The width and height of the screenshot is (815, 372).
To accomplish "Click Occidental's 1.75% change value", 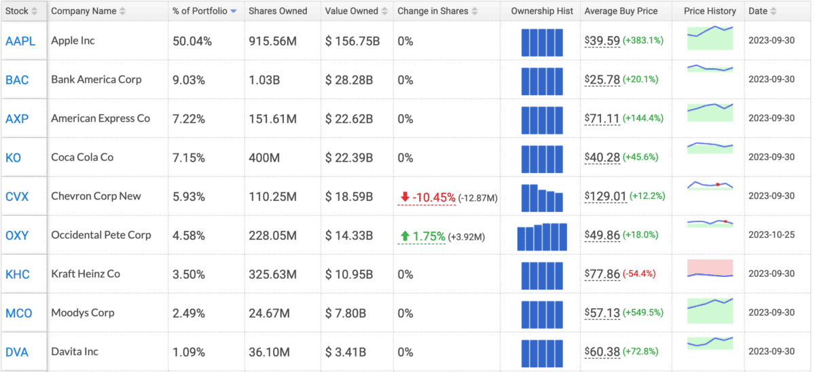I will pyautogui.click(x=429, y=236).
